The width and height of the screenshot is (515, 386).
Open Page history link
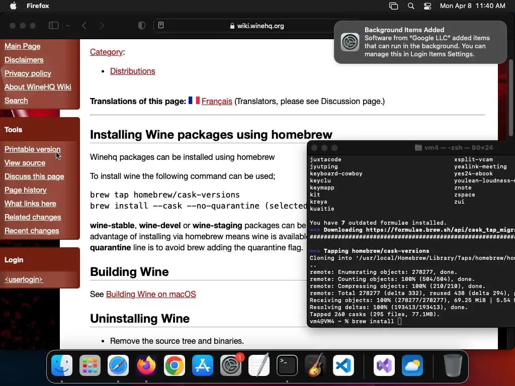[x=25, y=189]
